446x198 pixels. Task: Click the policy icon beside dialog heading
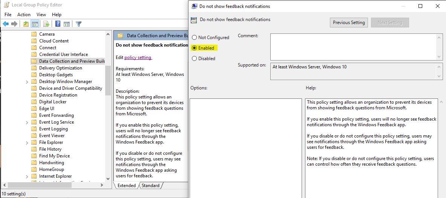[194, 20]
